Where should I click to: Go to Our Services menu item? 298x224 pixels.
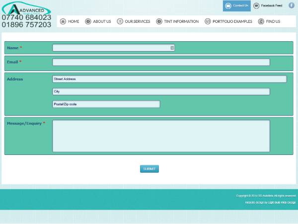click(x=137, y=21)
